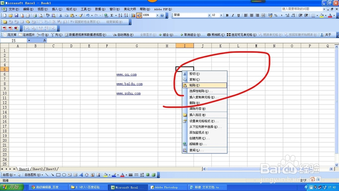Open the Borders dropdown arrow

317,15
